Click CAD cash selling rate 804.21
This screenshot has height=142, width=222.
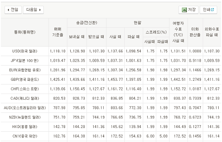point(135,98)
